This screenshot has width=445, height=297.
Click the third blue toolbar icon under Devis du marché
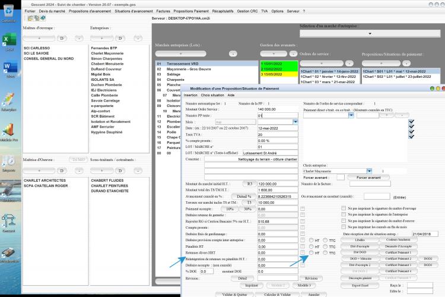pyautogui.click(x=43, y=18)
